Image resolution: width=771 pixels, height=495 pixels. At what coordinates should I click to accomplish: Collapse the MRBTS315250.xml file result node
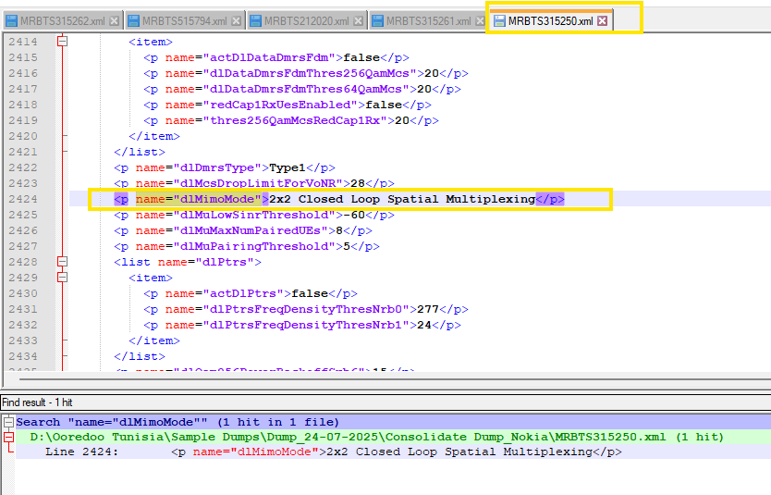[8, 437]
